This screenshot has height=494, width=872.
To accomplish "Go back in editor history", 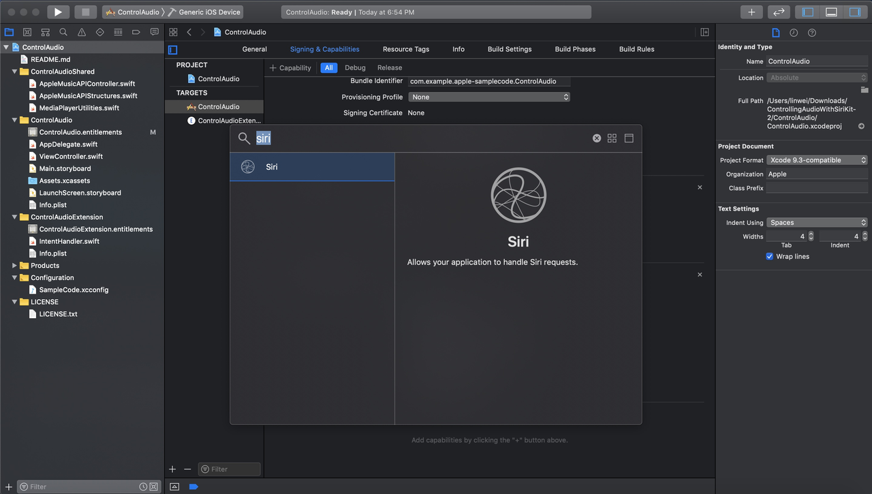I will click(x=189, y=32).
